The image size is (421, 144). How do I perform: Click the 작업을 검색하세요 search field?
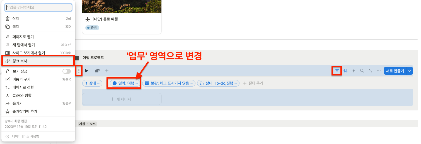pos(38,7)
